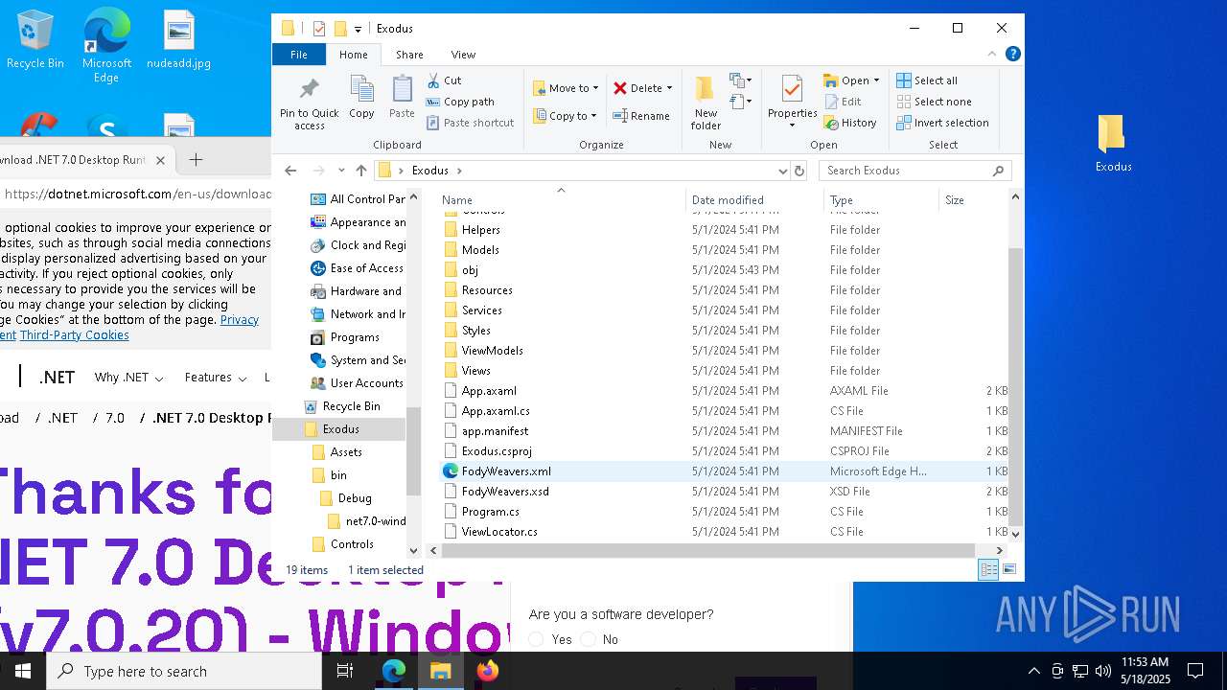This screenshot has height=690, width=1227.
Task: Click Invert selection in ribbon
Action: click(x=942, y=123)
